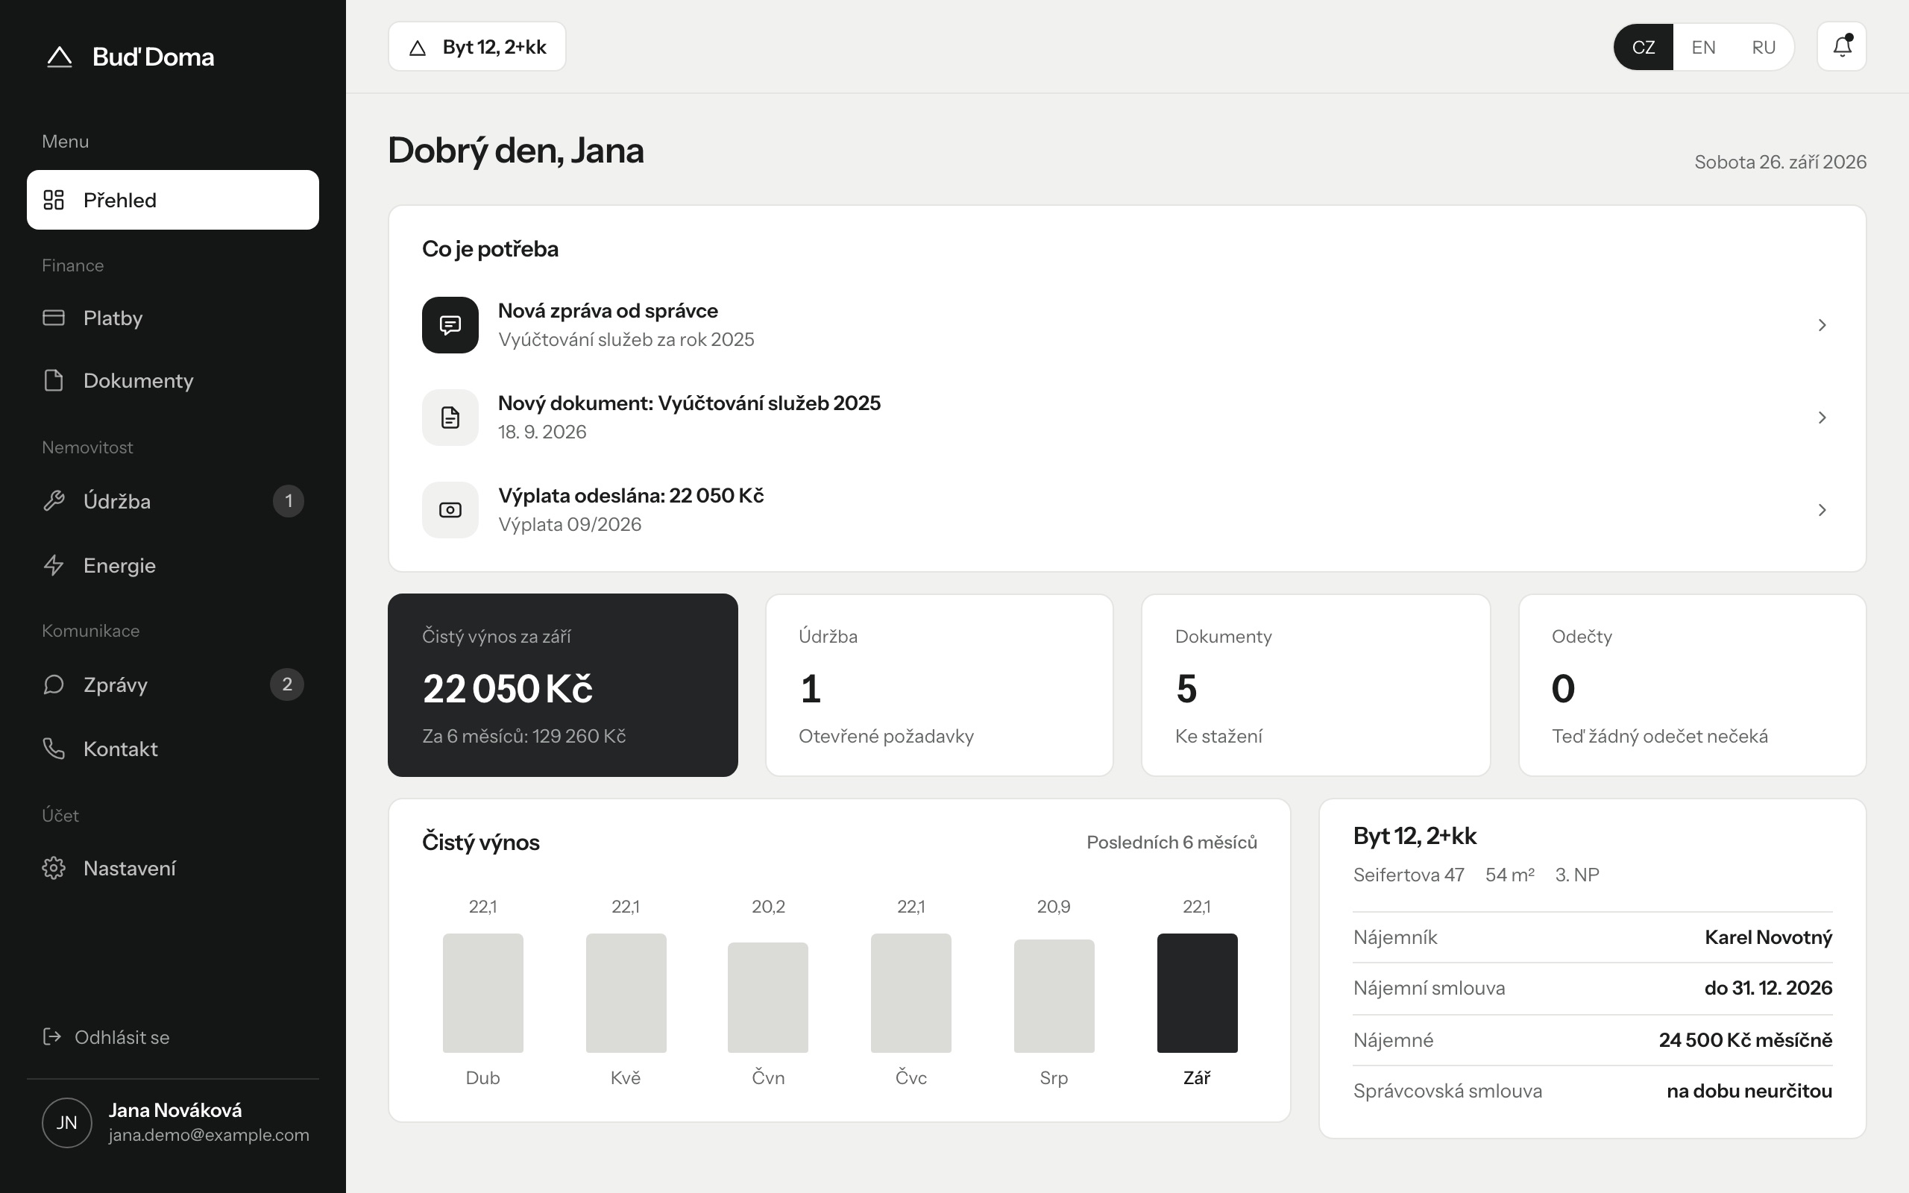Click the banknote icon of Výplata odeslána

click(450, 510)
